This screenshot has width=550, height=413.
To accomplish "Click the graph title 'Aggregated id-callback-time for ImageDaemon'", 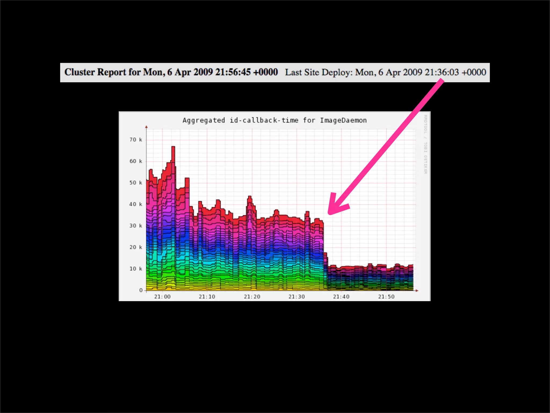I will [x=274, y=120].
